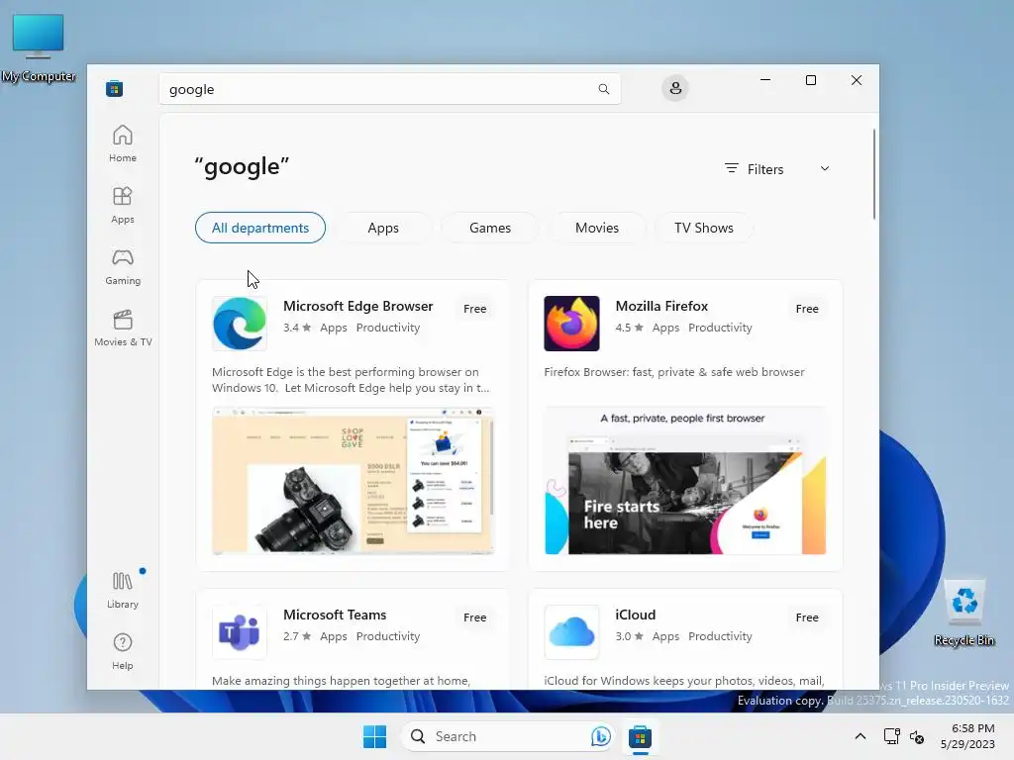This screenshot has width=1014, height=760.
Task: Click the '2.7' rating of Microsoft Teams
Action: pos(297,636)
